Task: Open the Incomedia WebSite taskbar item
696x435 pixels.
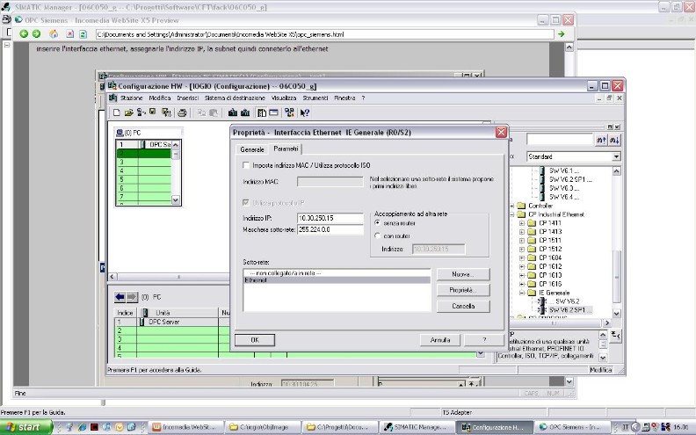Action: [x=185, y=427]
